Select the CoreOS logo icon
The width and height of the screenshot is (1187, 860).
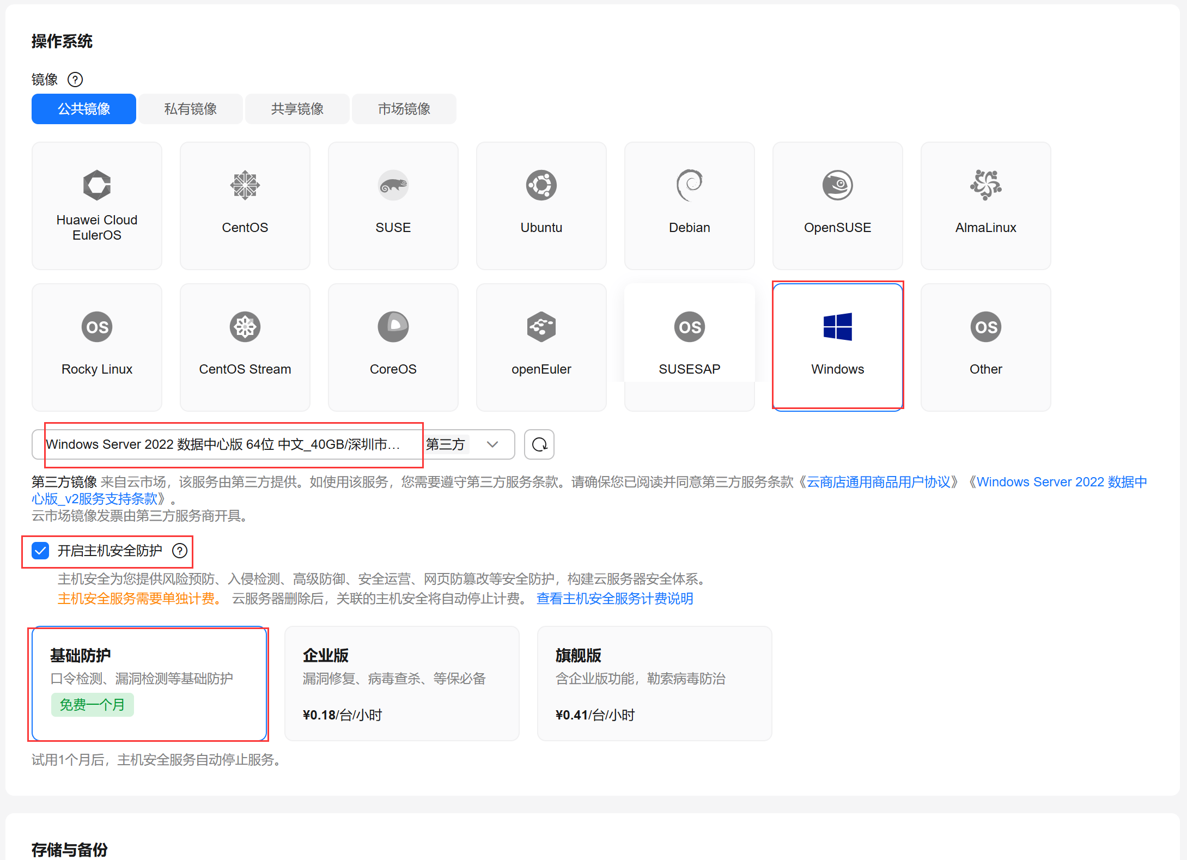pyautogui.click(x=393, y=327)
